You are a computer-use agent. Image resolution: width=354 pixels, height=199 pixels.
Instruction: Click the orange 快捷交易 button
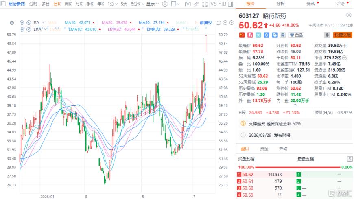(x=343, y=35)
